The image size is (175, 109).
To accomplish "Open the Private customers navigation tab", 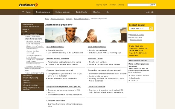I will (x=43, y=12).
